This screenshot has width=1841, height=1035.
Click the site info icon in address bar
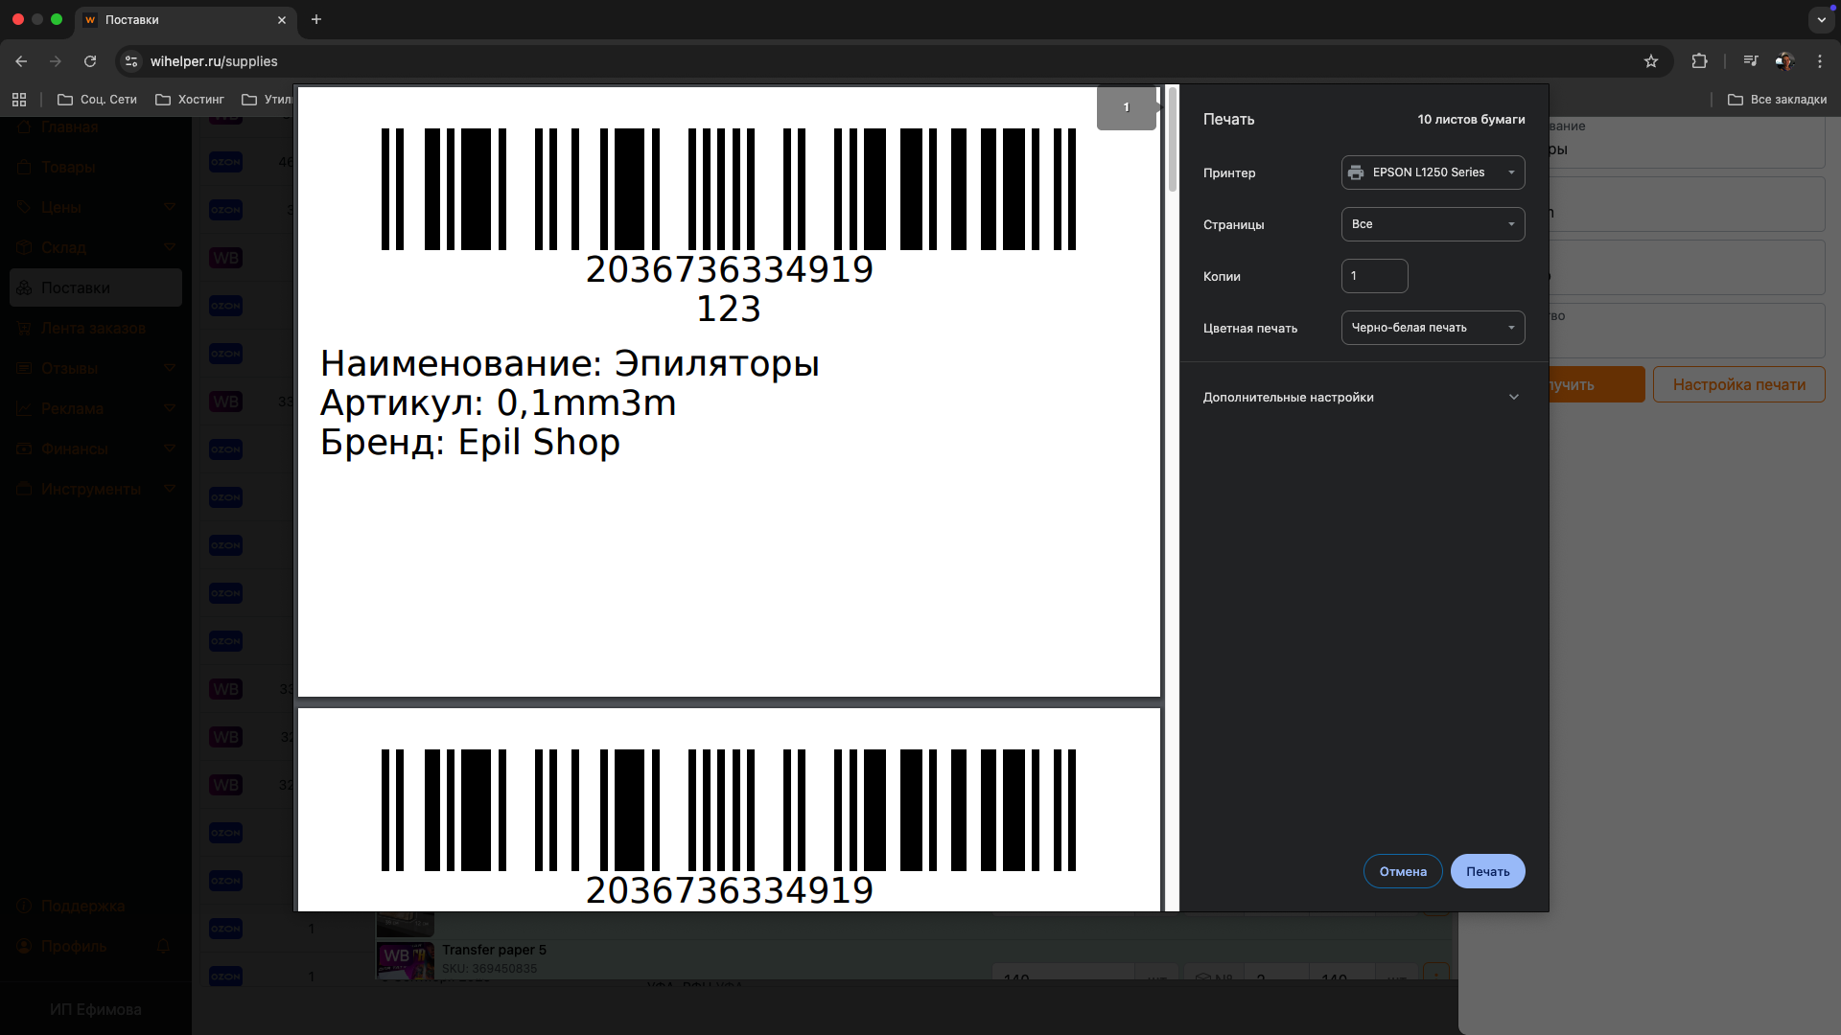pyautogui.click(x=131, y=61)
